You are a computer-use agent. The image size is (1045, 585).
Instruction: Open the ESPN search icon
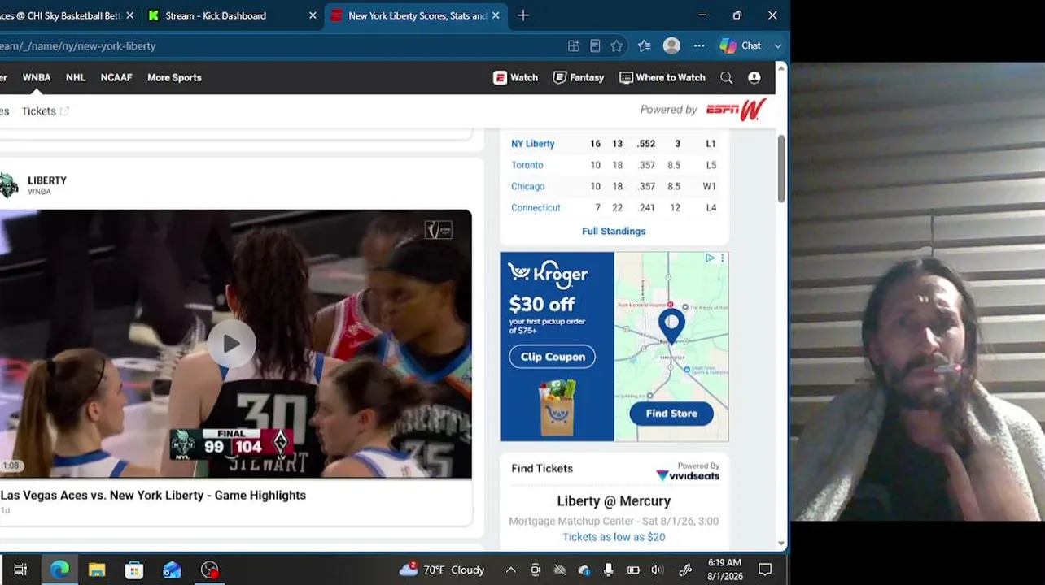(726, 78)
